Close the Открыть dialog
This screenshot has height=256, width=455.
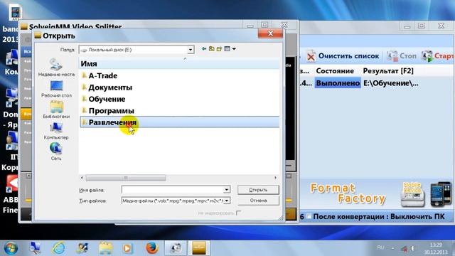(x=270, y=33)
